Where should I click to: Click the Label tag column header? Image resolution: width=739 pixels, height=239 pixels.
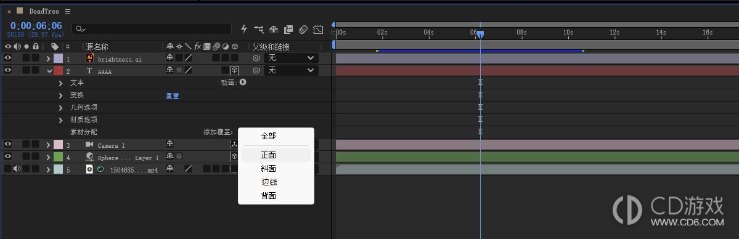tap(55, 47)
